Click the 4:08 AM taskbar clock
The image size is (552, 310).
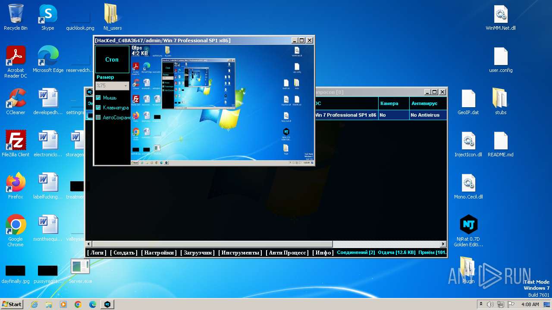530,304
